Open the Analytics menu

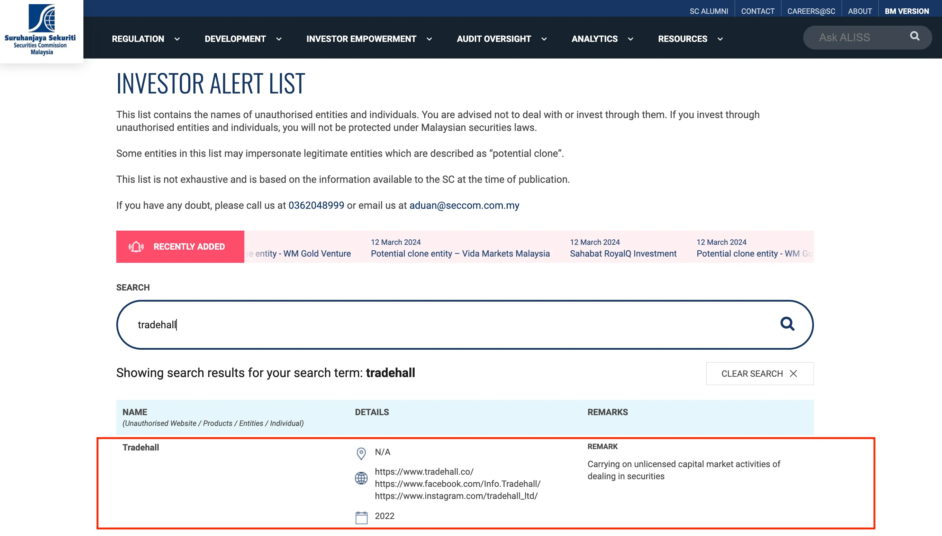[x=595, y=39]
